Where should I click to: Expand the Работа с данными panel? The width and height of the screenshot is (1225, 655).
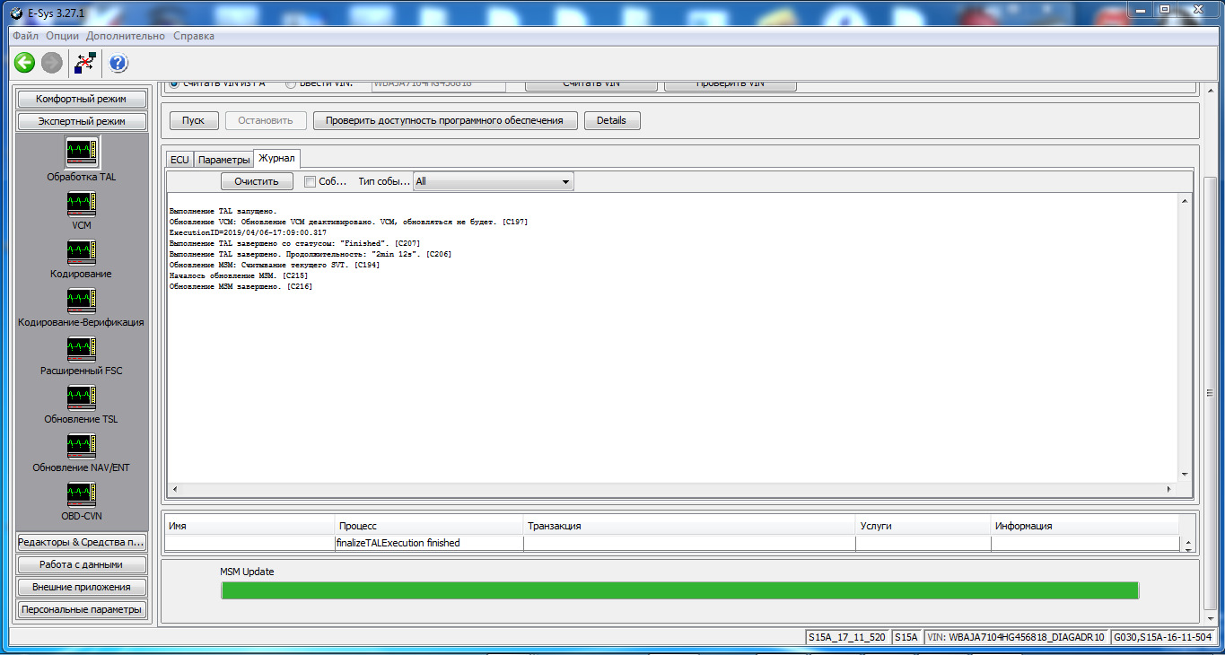click(x=81, y=564)
